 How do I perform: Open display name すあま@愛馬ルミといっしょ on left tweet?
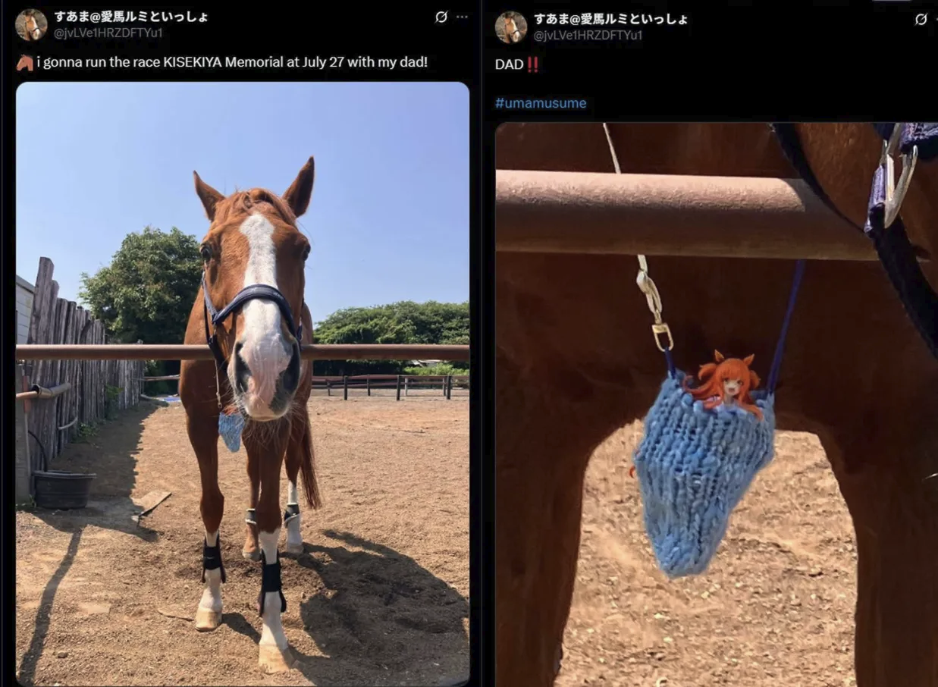point(130,17)
